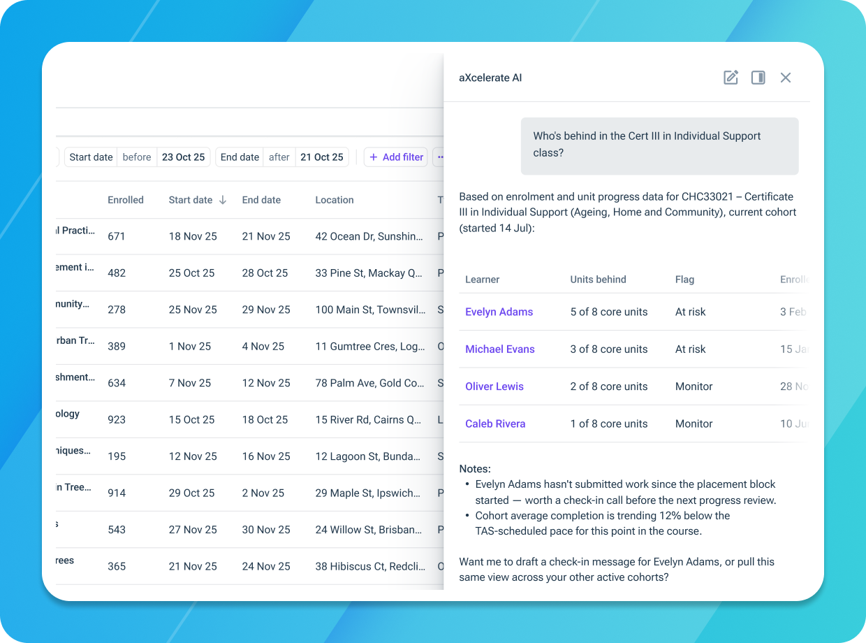Toggle the aXcelerate AI side panel layout icon
Screen dimensions: 866x643
click(x=758, y=78)
